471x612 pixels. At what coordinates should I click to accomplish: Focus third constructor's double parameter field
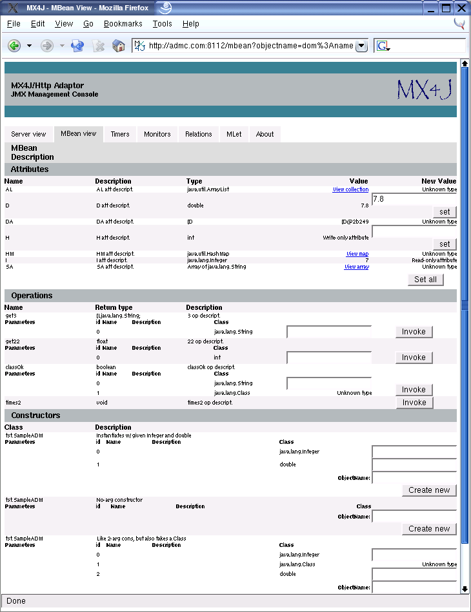414,574
